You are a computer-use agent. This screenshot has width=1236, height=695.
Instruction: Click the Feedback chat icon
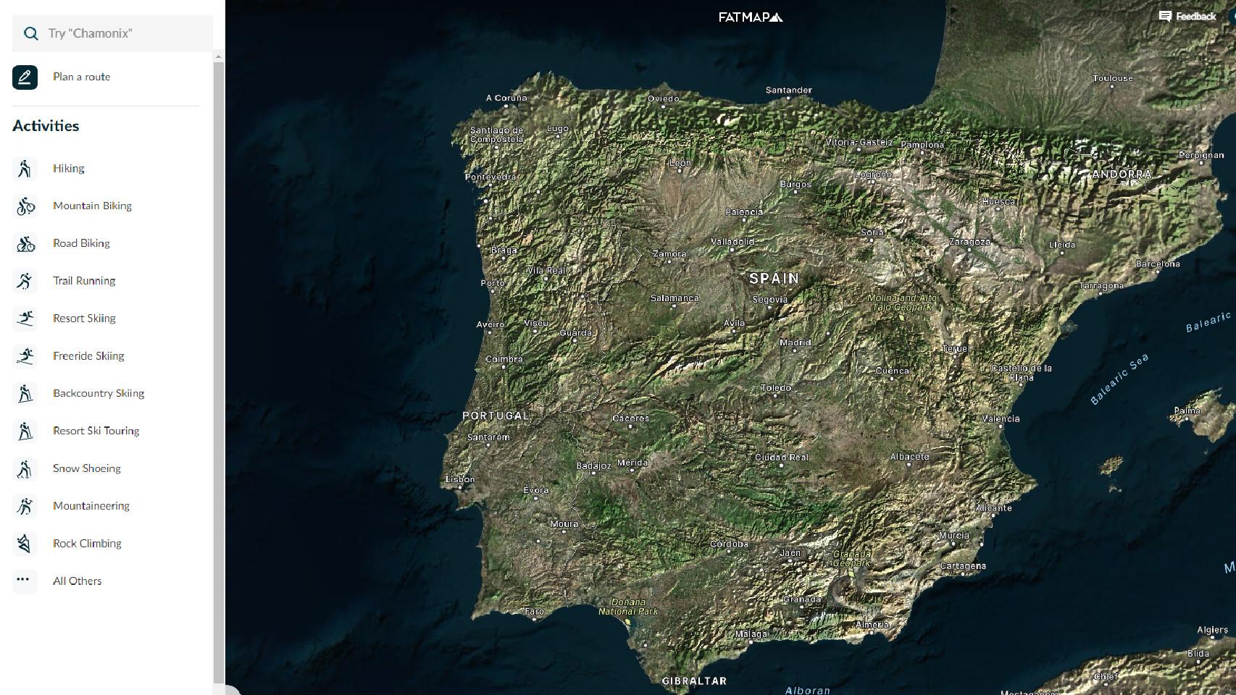[1165, 16]
